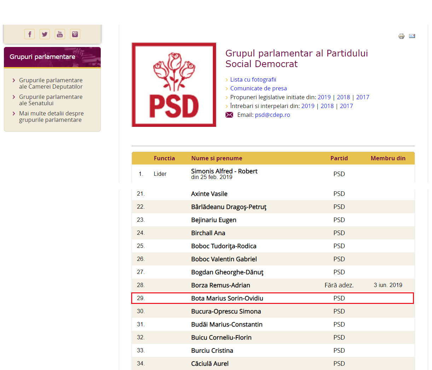Viewport: 432px width, 370px height.
Task: Open Simonis Alfred - Robert profile
Action: point(224,171)
